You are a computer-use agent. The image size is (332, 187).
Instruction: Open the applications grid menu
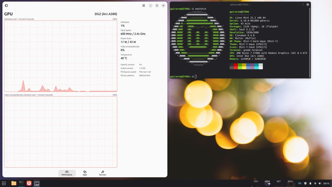pos(4,183)
